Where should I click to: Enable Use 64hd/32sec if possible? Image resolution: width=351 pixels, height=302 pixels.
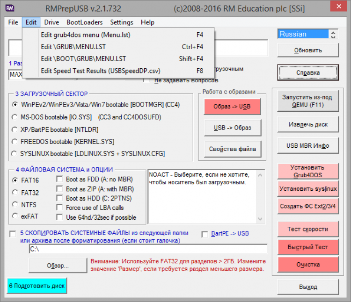pos(59,217)
